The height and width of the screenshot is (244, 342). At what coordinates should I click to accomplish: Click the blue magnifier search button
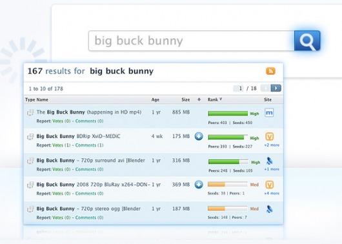[307, 41]
